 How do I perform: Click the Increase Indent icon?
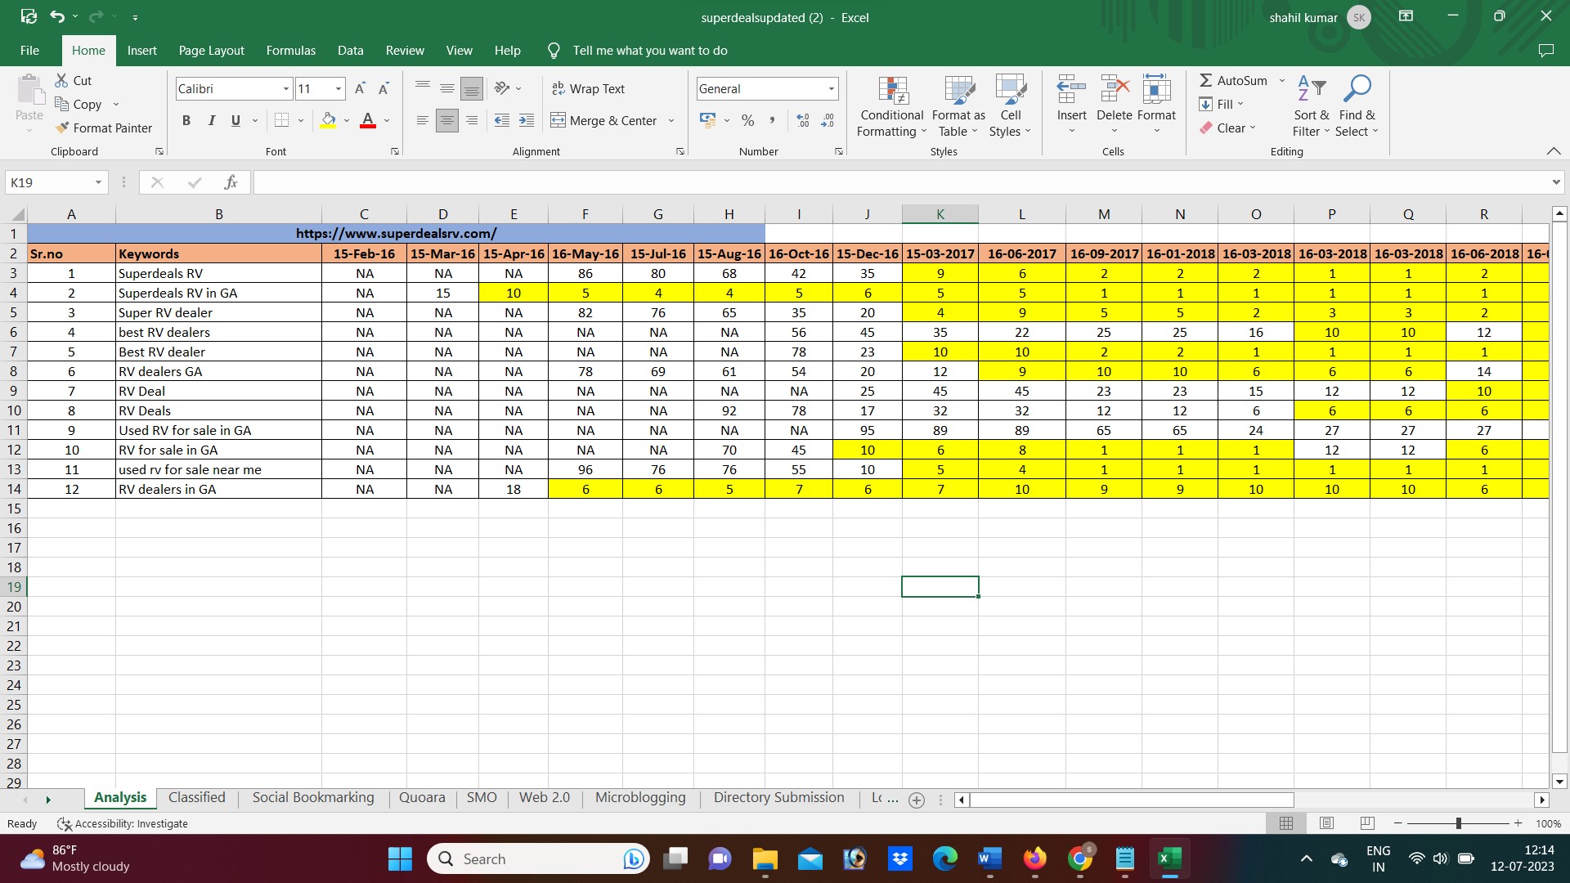pos(527,120)
